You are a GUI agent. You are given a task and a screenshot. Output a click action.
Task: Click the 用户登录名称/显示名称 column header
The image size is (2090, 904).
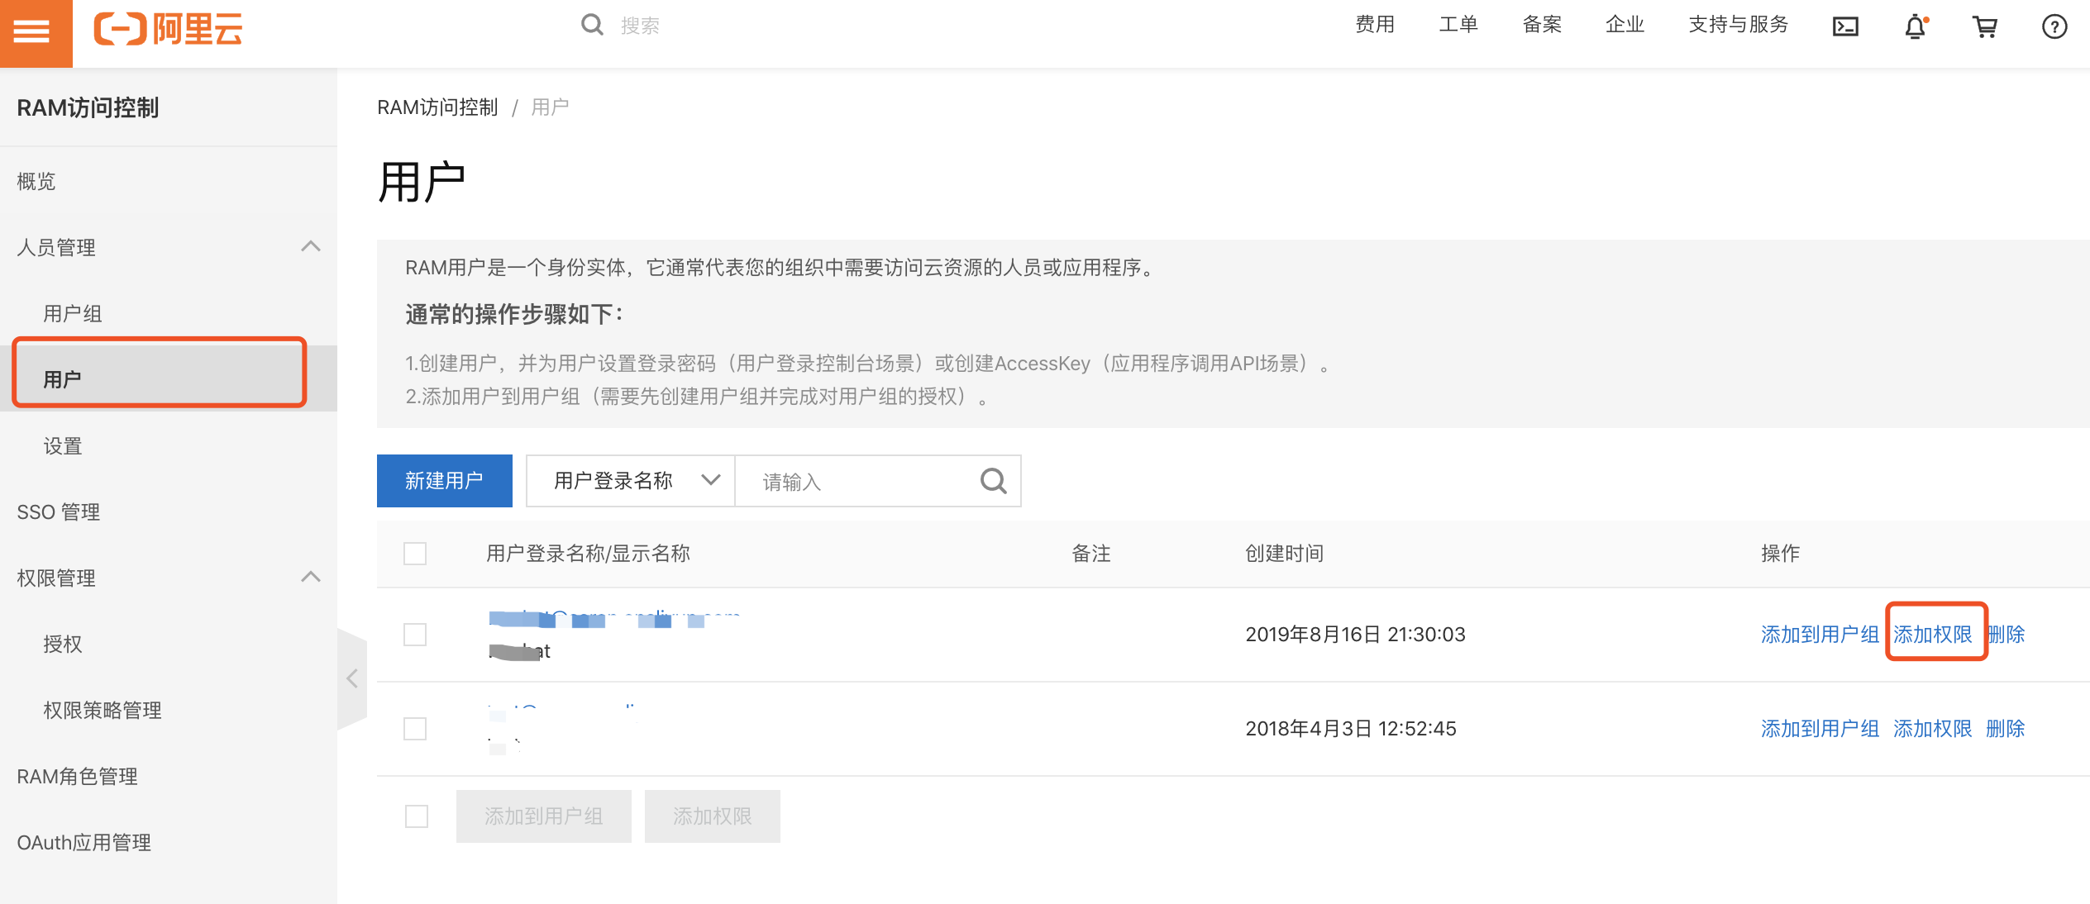[588, 553]
